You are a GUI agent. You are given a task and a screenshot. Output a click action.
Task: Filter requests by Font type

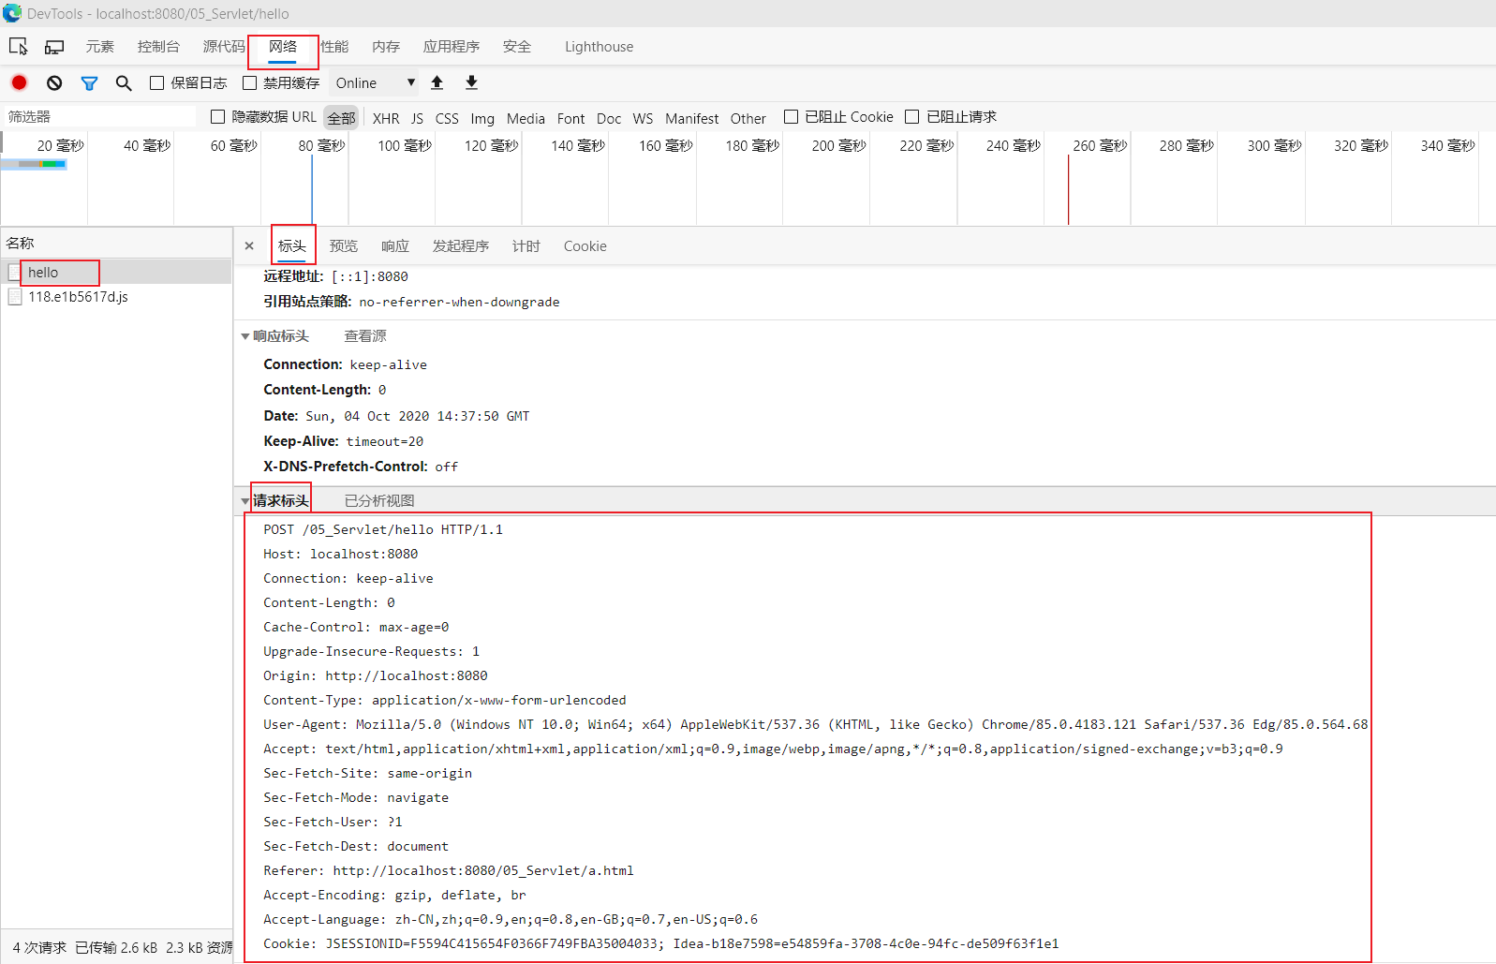point(570,118)
